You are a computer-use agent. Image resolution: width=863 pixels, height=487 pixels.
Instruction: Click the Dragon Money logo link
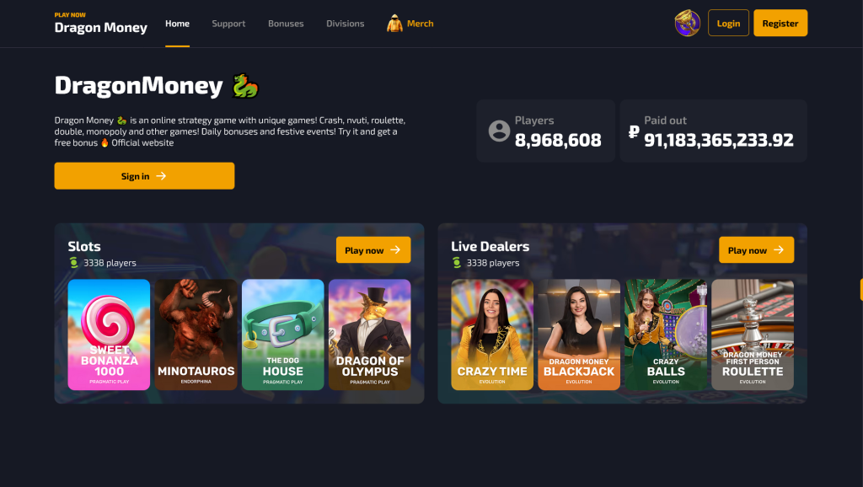(101, 24)
